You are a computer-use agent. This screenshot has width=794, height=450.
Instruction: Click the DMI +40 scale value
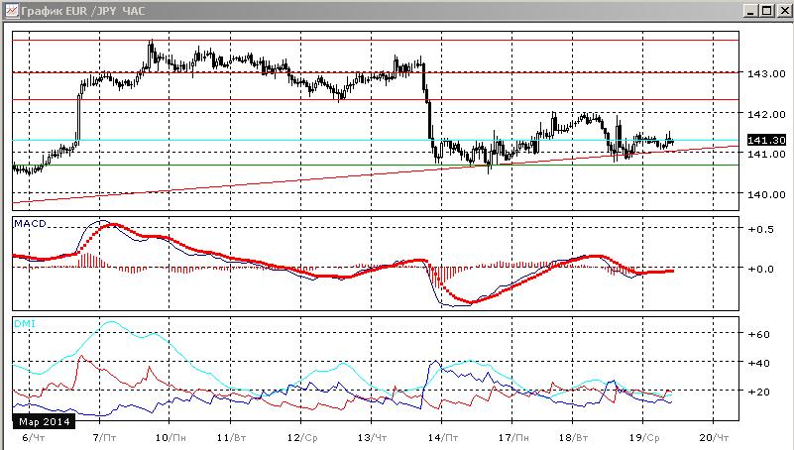[758, 363]
